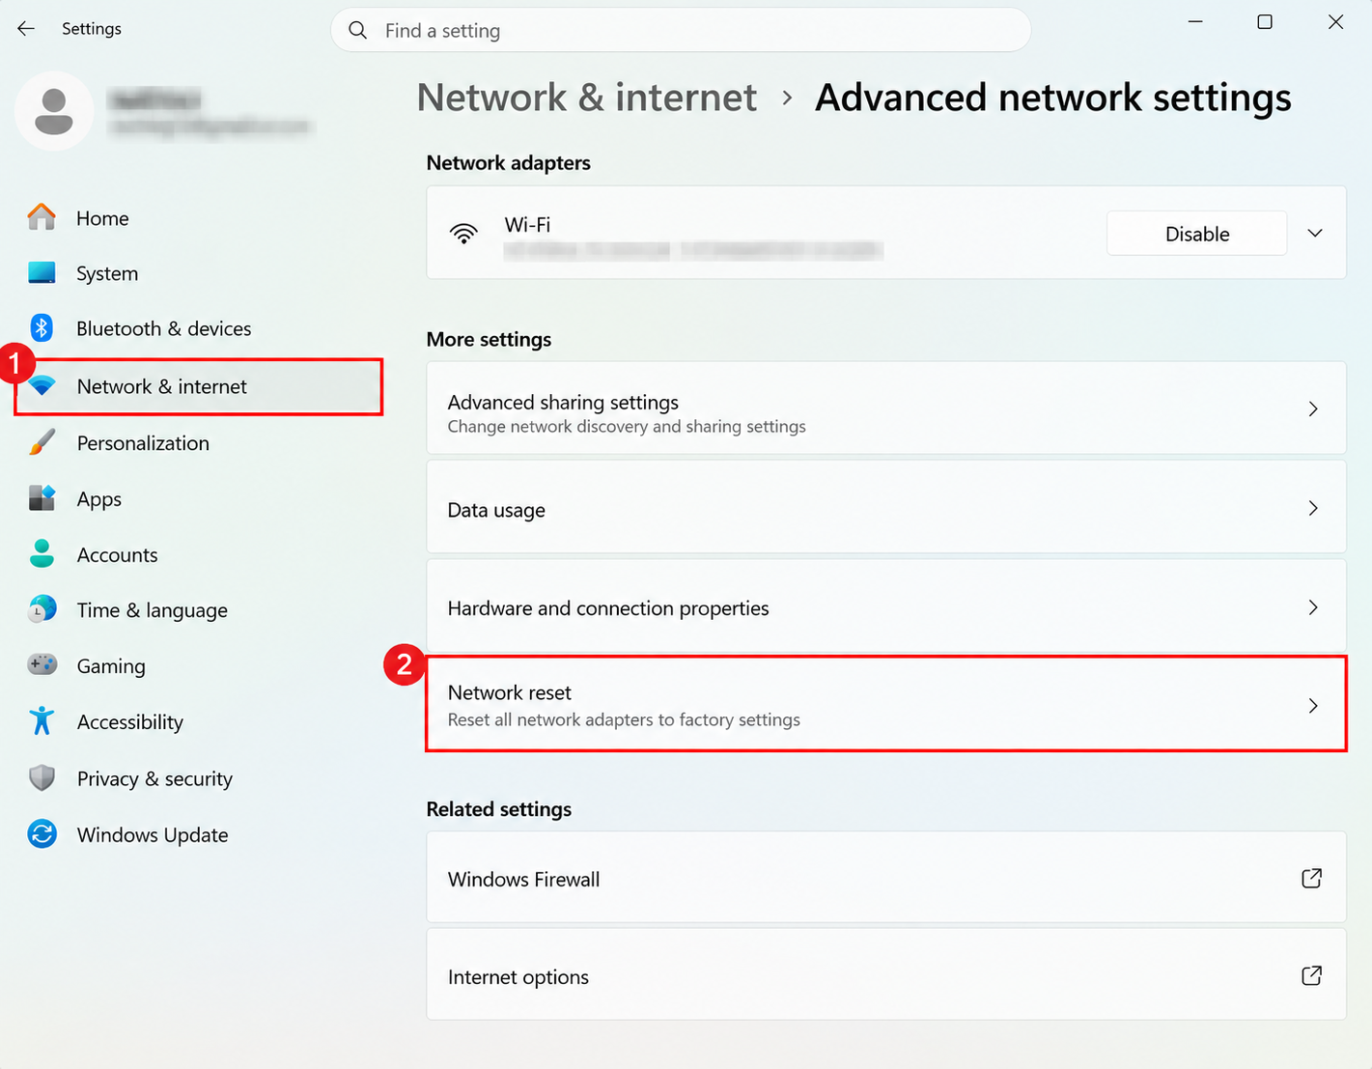This screenshot has width=1372, height=1069.
Task: Click the Wi-Fi adapter signal icon
Action: tap(463, 234)
